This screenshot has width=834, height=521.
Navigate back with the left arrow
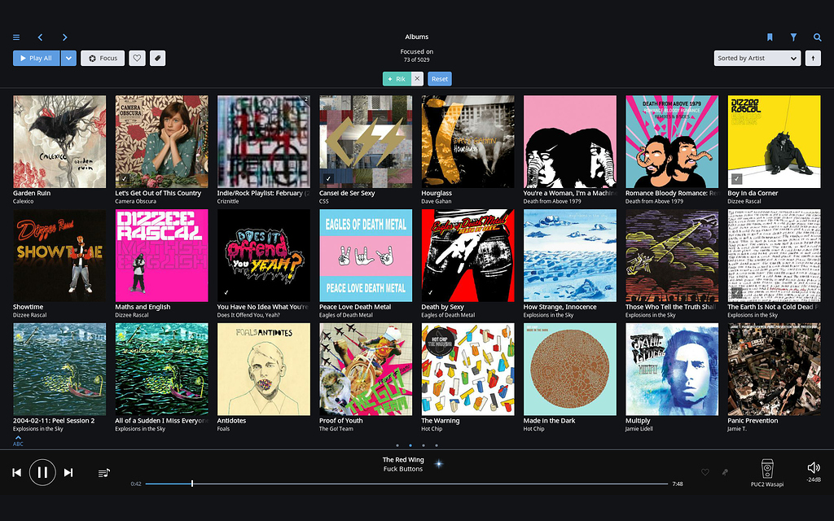click(x=40, y=37)
